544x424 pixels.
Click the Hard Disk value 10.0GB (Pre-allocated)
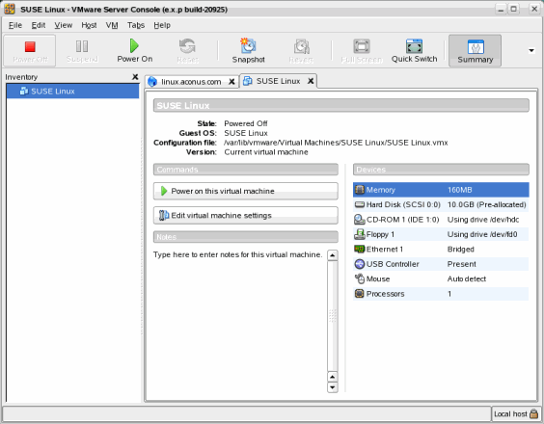[x=487, y=204]
